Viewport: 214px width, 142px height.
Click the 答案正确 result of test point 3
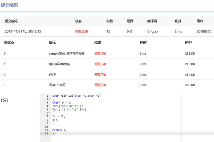click(x=100, y=85)
